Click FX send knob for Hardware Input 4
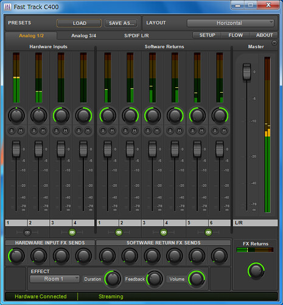 (83, 256)
